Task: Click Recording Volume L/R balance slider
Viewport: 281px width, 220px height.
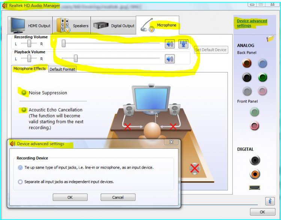Action: click(29, 44)
